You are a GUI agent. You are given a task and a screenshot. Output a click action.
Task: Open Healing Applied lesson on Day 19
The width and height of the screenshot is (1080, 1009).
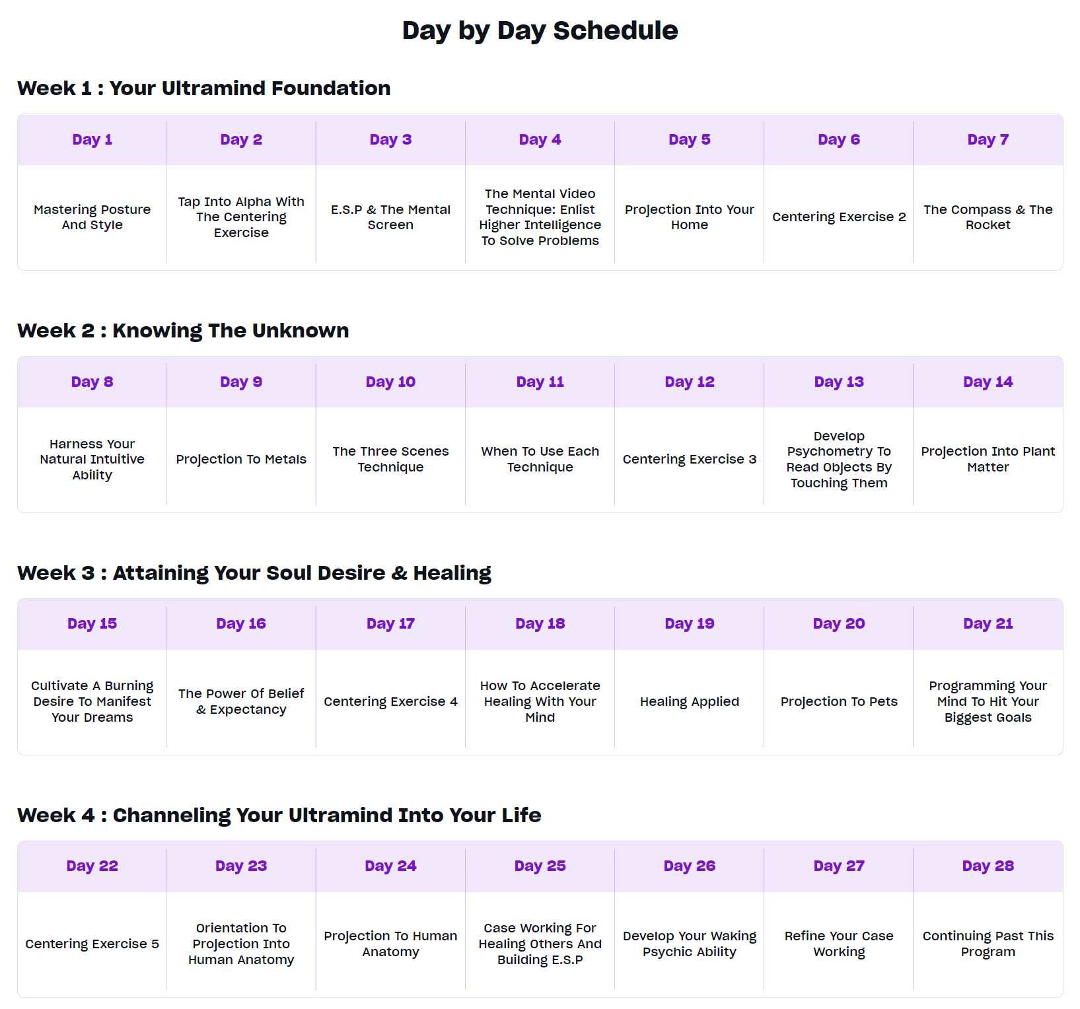click(x=689, y=701)
